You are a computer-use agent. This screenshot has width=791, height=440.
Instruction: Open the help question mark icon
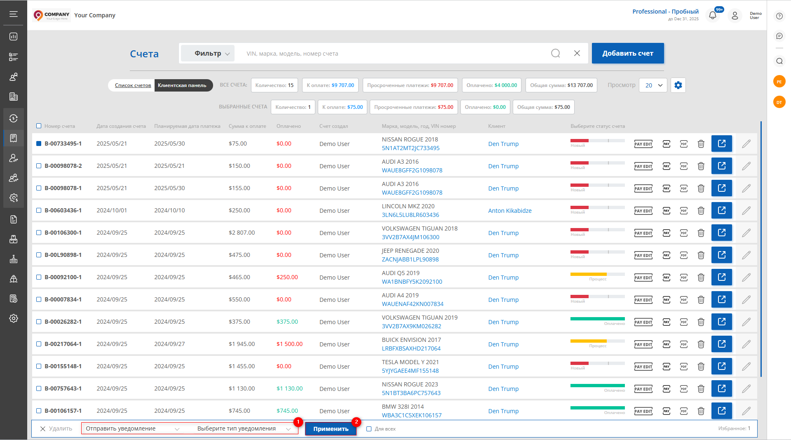tap(779, 16)
